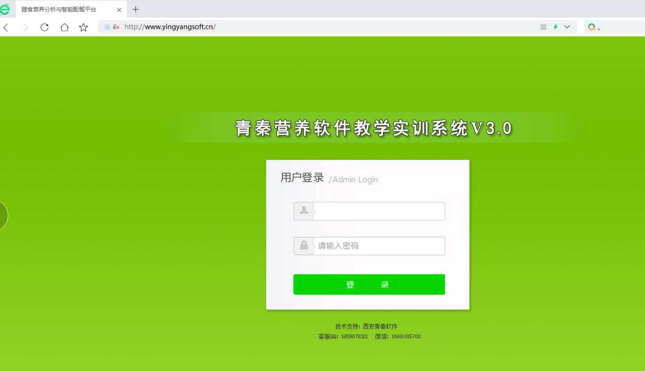Screen dimensions: 645x371
Task: Click the 请输入密码 password field
Action: (369, 246)
